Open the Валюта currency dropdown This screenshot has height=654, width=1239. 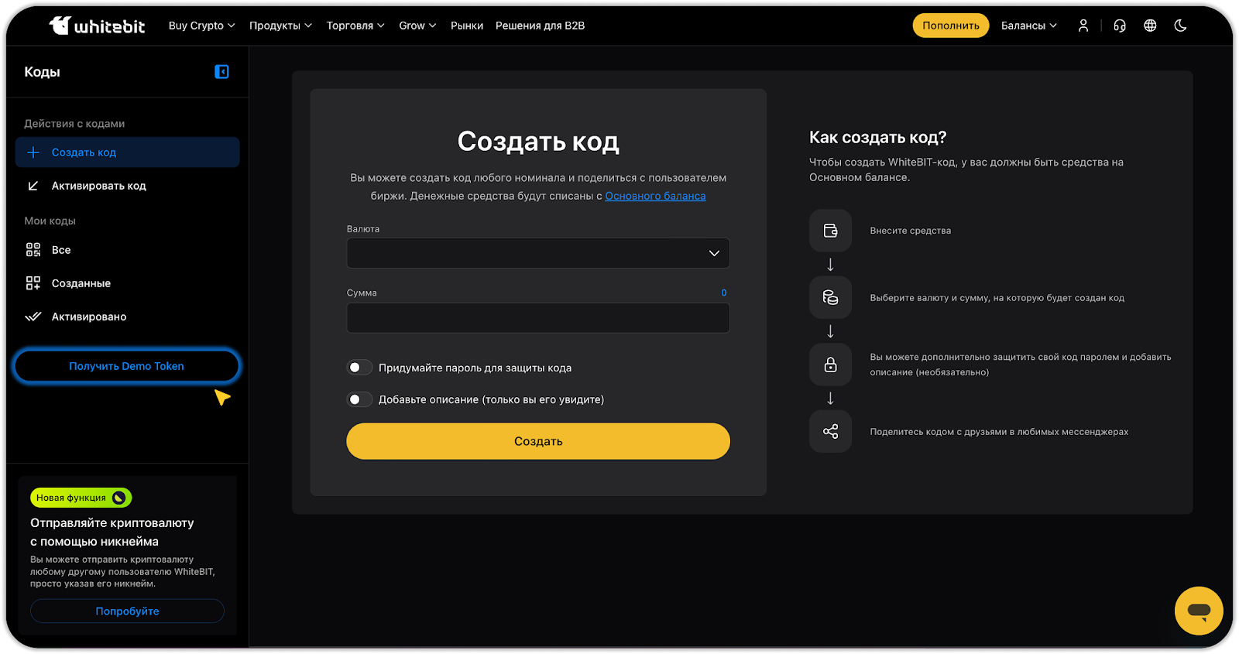tap(537, 253)
